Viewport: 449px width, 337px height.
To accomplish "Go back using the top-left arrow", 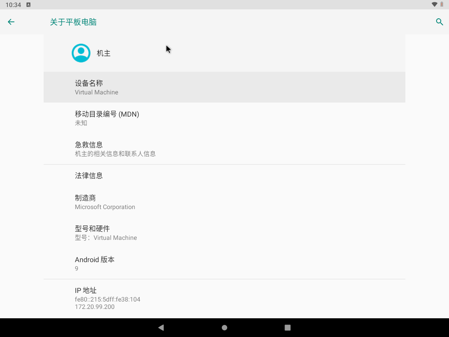I will (x=11, y=22).
